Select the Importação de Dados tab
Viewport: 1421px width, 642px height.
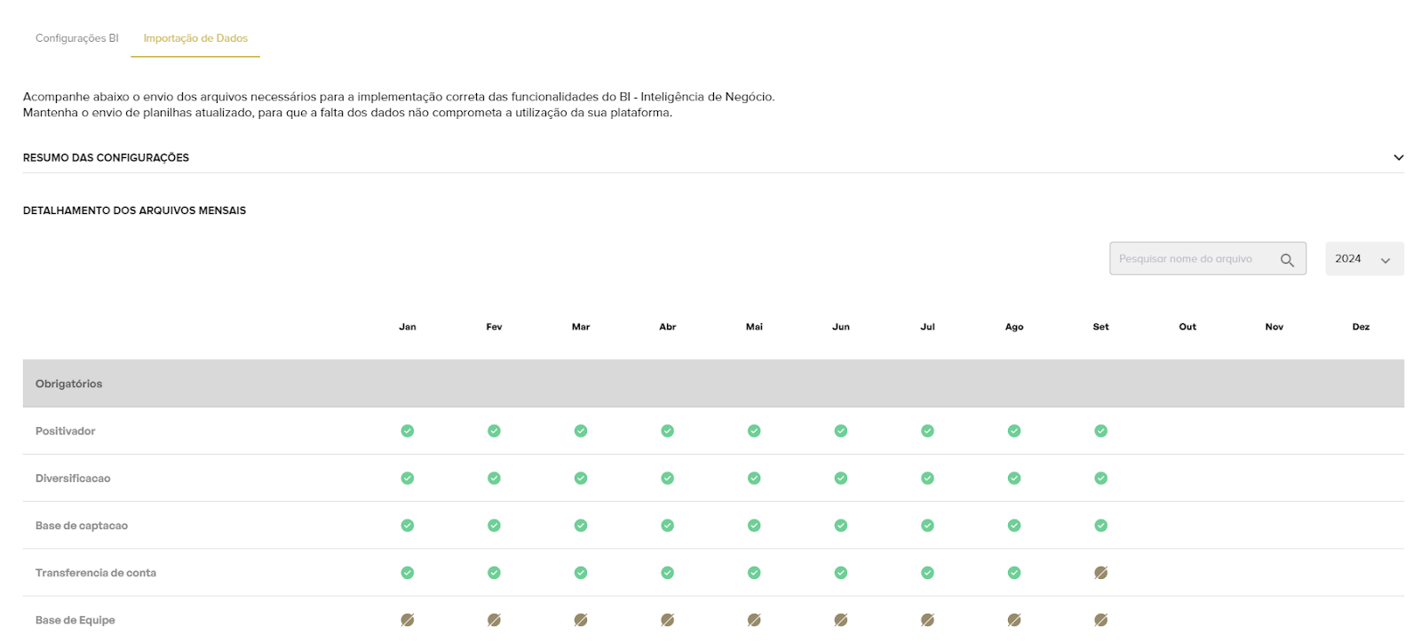(x=195, y=38)
